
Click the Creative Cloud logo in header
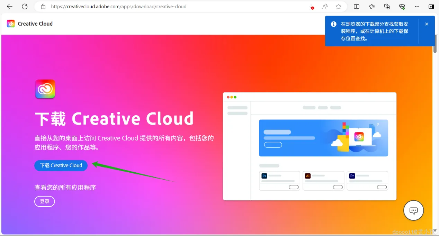tap(11, 24)
